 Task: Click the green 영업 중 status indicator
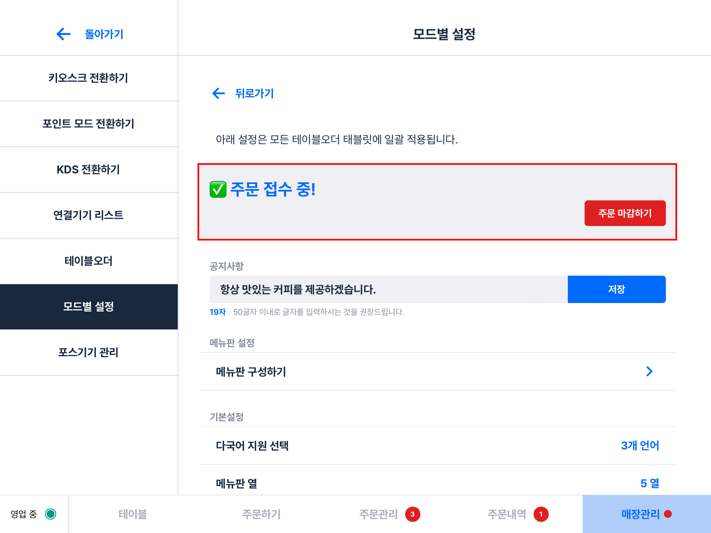click(51, 514)
